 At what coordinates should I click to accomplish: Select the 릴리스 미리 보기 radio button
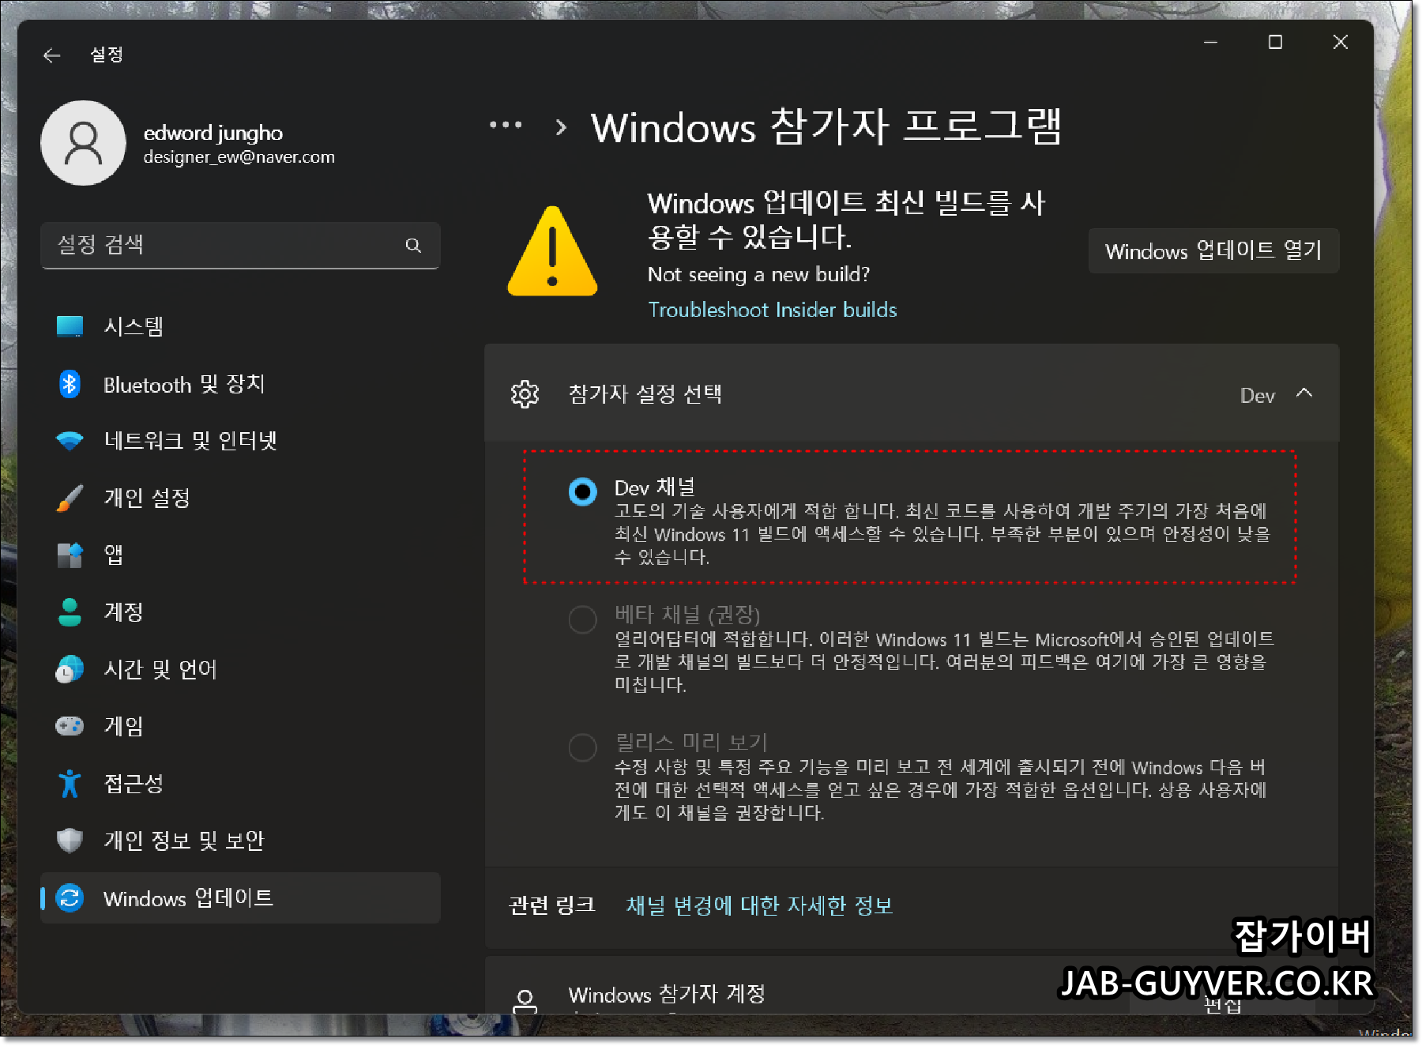(x=583, y=747)
